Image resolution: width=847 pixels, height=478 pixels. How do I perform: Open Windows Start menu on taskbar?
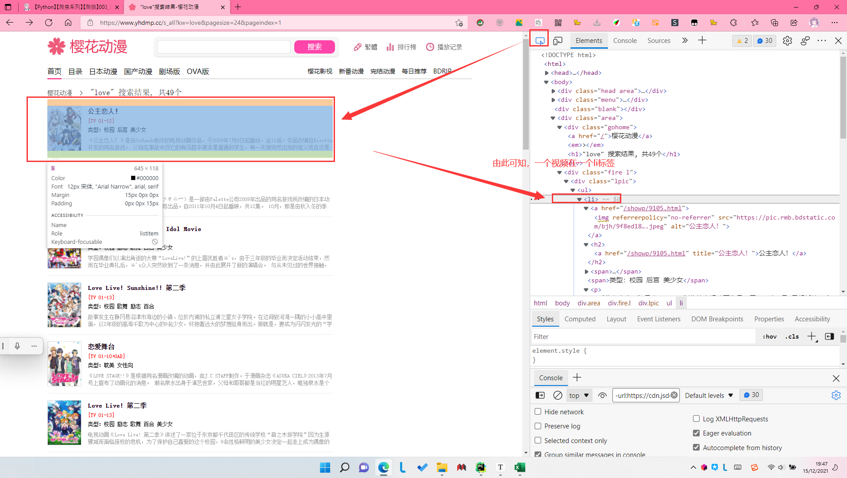pyautogui.click(x=325, y=467)
